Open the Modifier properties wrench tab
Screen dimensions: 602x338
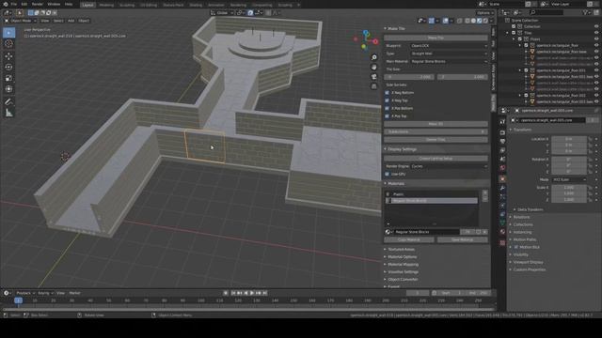(x=502, y=188)
